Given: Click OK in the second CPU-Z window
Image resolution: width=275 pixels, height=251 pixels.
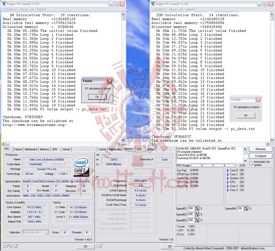Looking at the screenshot, I should pyautogui.click(x=167, y=247).
